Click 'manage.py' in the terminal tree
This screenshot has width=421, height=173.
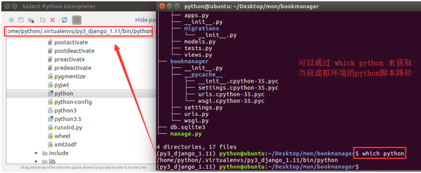(186, 133)
